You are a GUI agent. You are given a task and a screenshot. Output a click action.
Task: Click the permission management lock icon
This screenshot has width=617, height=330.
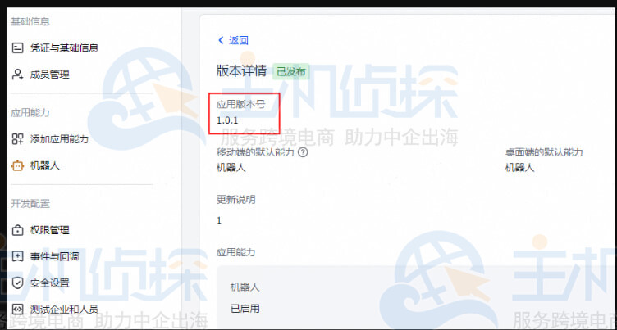coord(18,230)
